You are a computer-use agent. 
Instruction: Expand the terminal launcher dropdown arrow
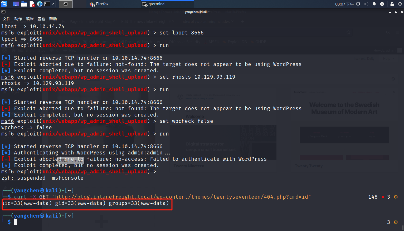53,4
